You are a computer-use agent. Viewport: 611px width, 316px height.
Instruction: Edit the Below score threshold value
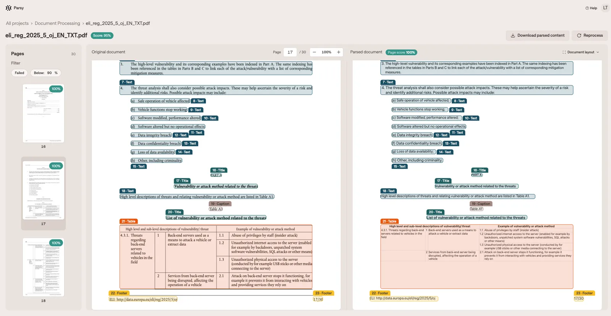pos(49,73)
